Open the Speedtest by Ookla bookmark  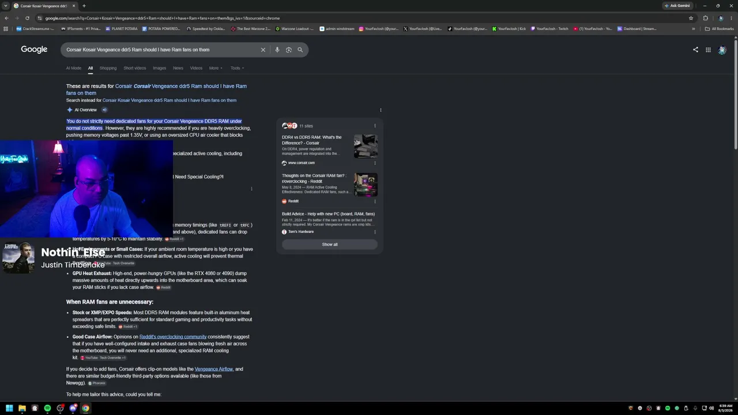click(x=206, y=28)
